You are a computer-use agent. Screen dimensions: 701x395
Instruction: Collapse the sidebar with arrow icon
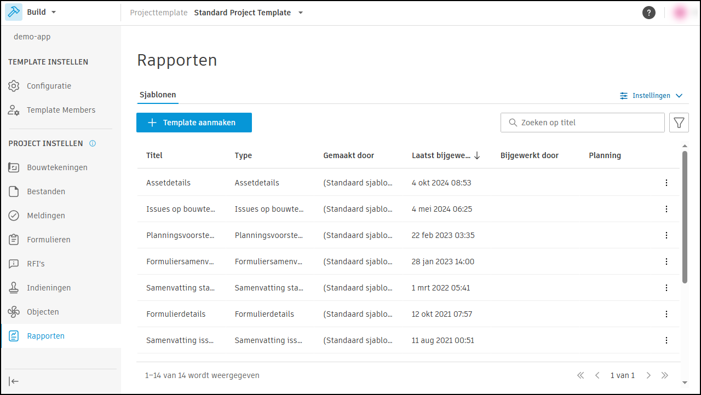click(14, 381)
